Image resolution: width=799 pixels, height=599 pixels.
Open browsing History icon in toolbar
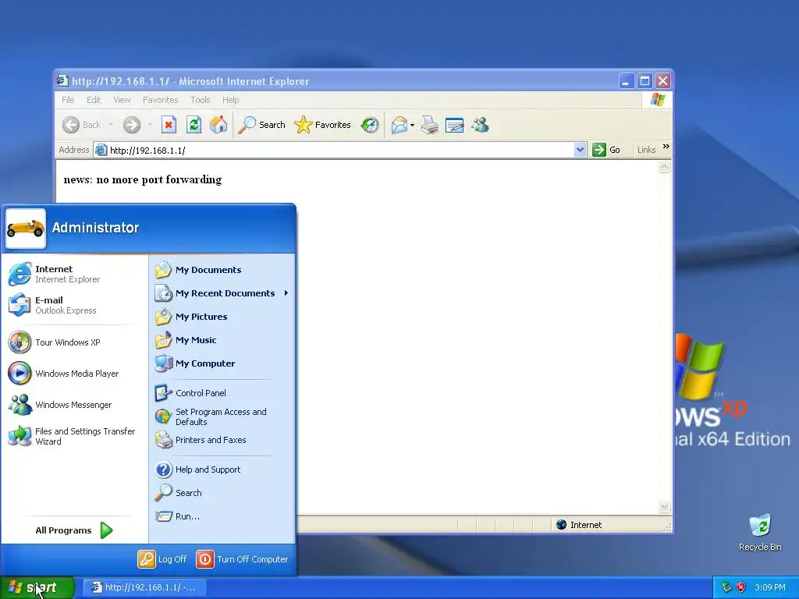pyautogui.click(x=370, y=125)
